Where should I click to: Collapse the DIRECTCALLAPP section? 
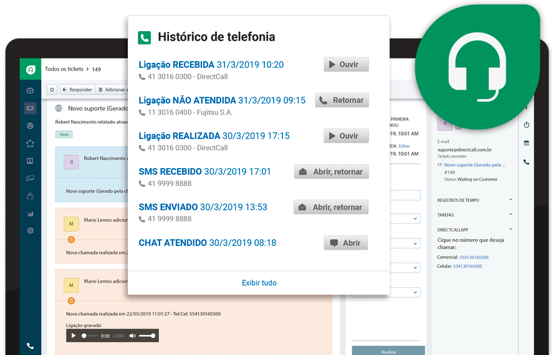point(475,230)
